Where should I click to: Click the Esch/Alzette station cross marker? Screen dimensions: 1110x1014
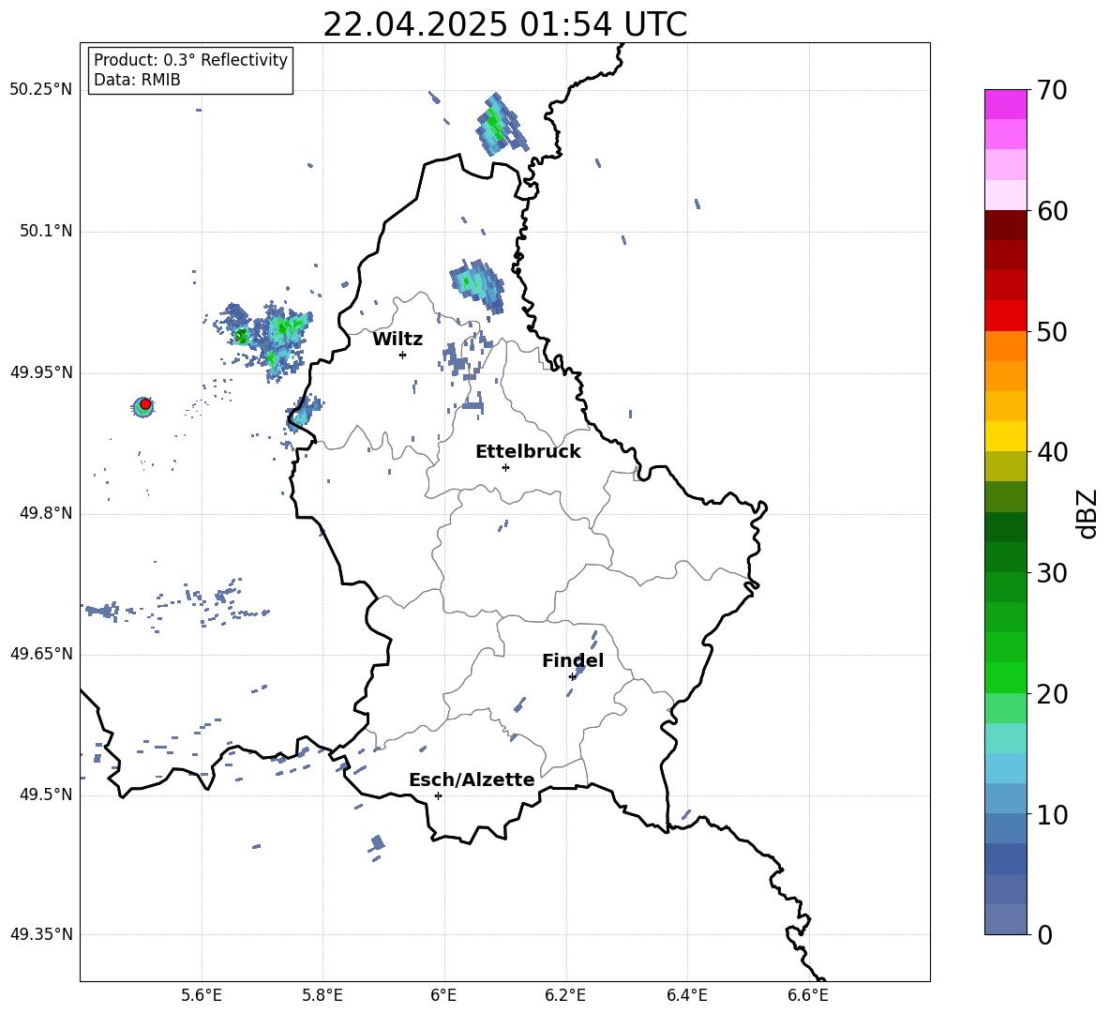438,795
